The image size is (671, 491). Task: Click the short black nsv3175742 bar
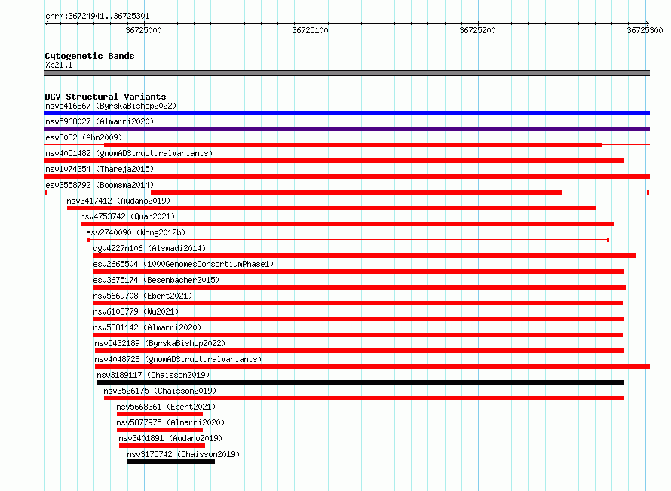[171, 462]
